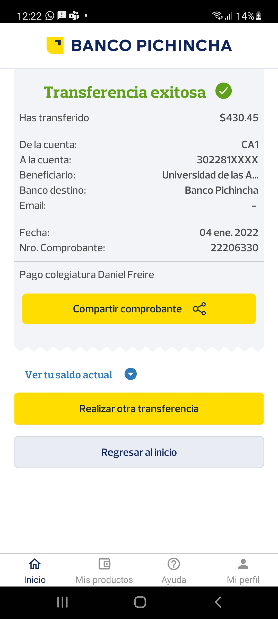Tap the Ayuda question mark icon

174,564
